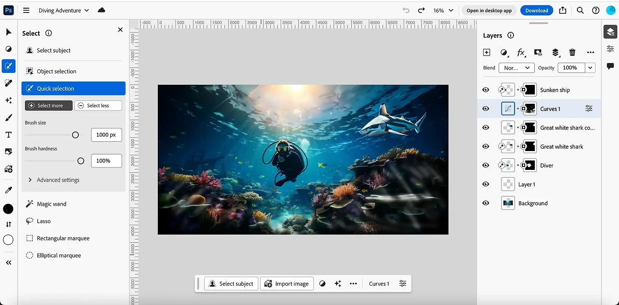The width and height of the screenshot is (619, 305).
Task: Open the hamburger main menu
Action: click(x=26, y=10)
